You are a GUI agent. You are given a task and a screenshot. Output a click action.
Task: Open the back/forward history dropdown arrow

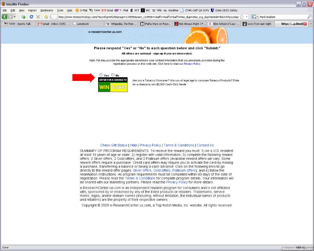coord(14,17)
